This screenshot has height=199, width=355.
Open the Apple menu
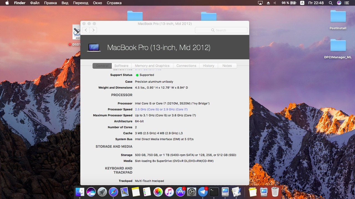coord(7,3)
